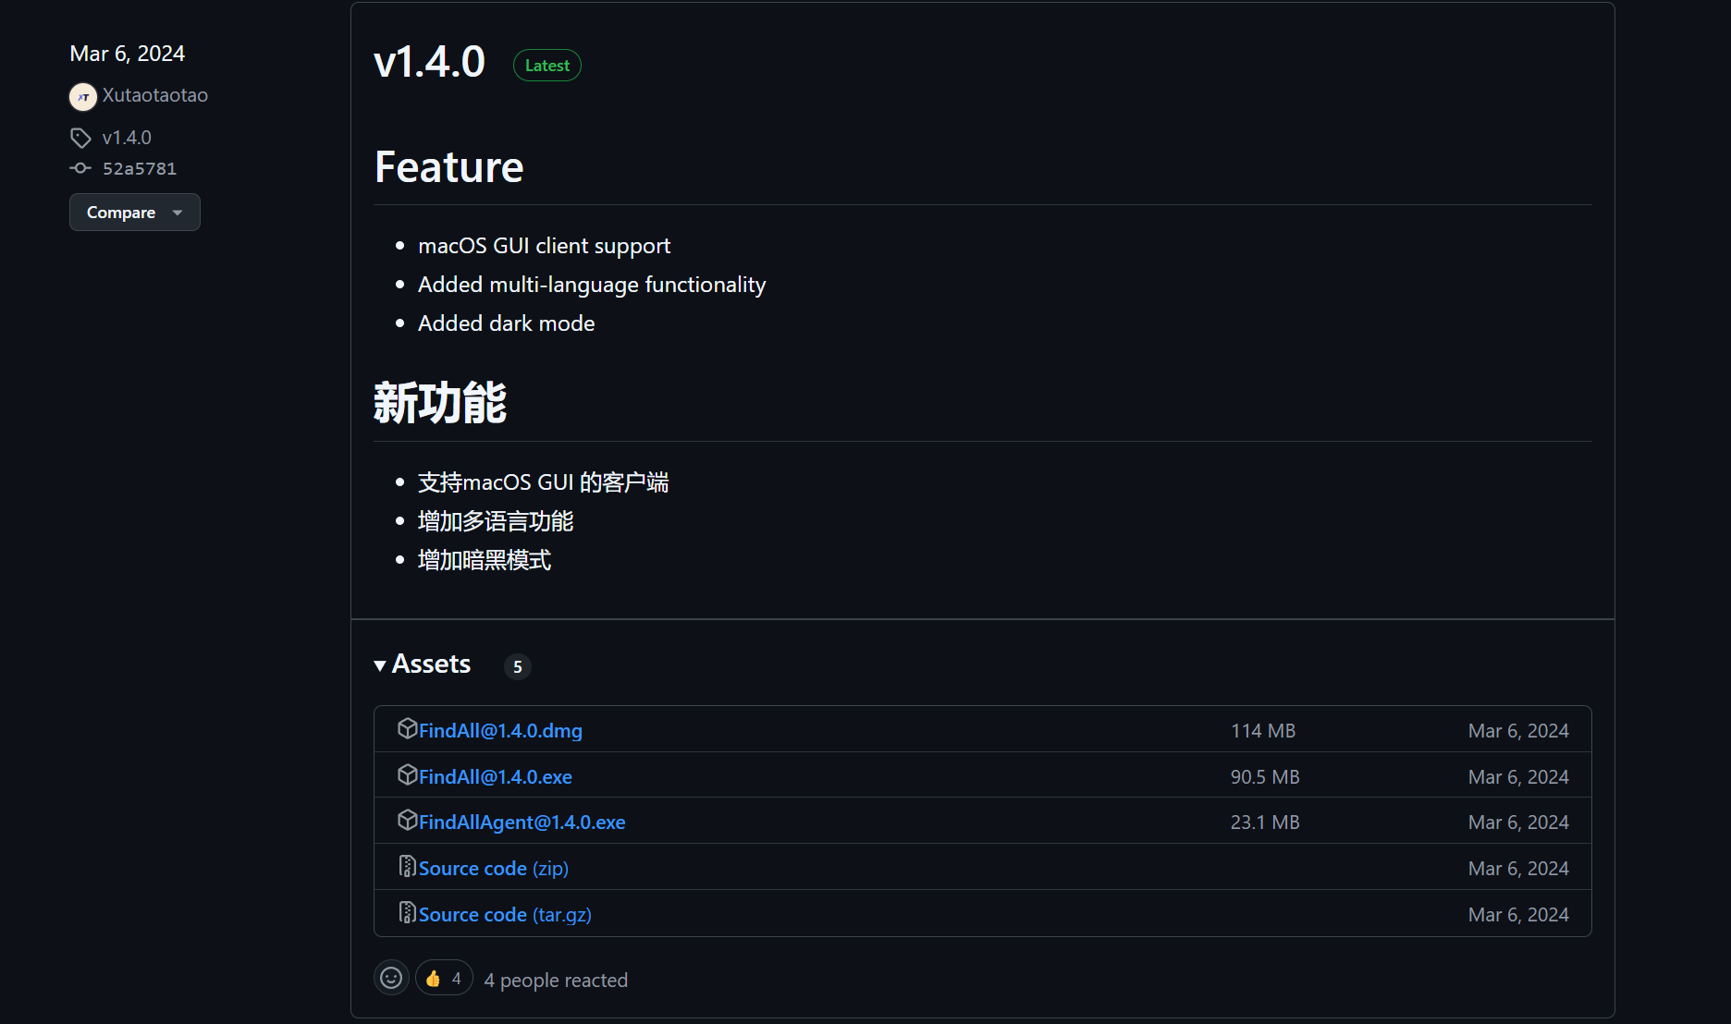Click the 新功能 heading
Image resolution: width=1731 pixels, height=1024 pixels.
(440, 403)
